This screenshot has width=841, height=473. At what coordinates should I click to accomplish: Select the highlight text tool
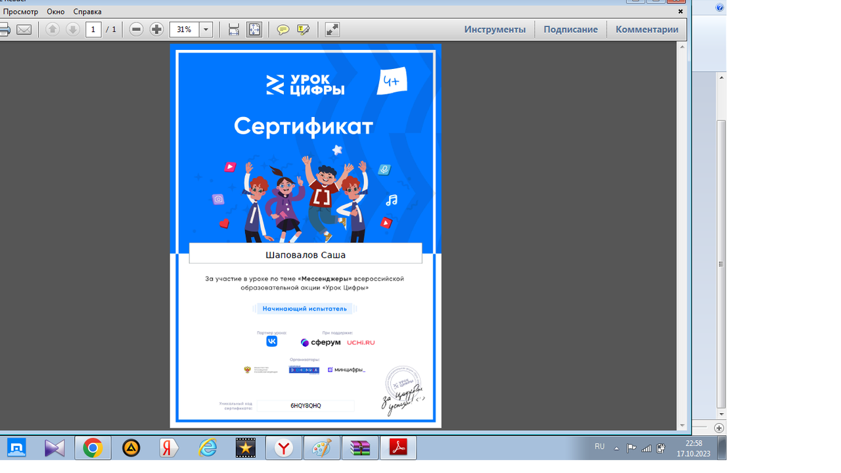pos(303,30)
